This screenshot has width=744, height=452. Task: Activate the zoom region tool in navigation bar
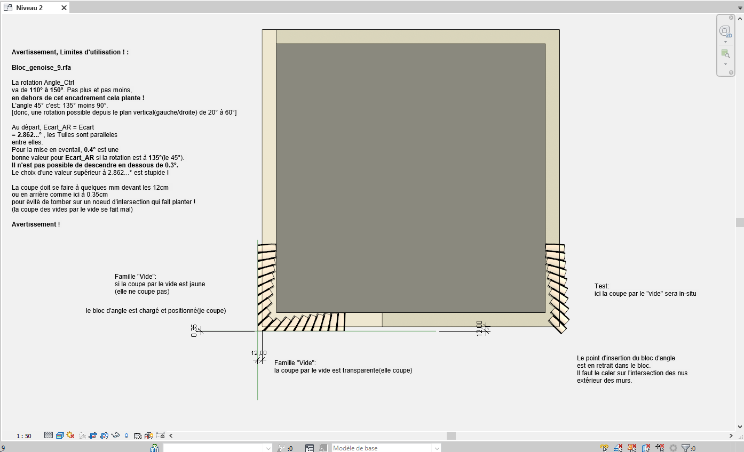click(x=725, y=54)
